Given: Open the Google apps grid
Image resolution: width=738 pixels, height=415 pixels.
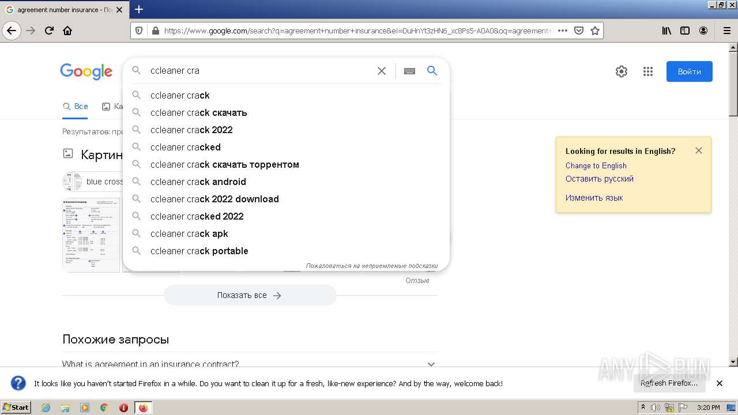Looking at the screenshot, I should (648, 71).
